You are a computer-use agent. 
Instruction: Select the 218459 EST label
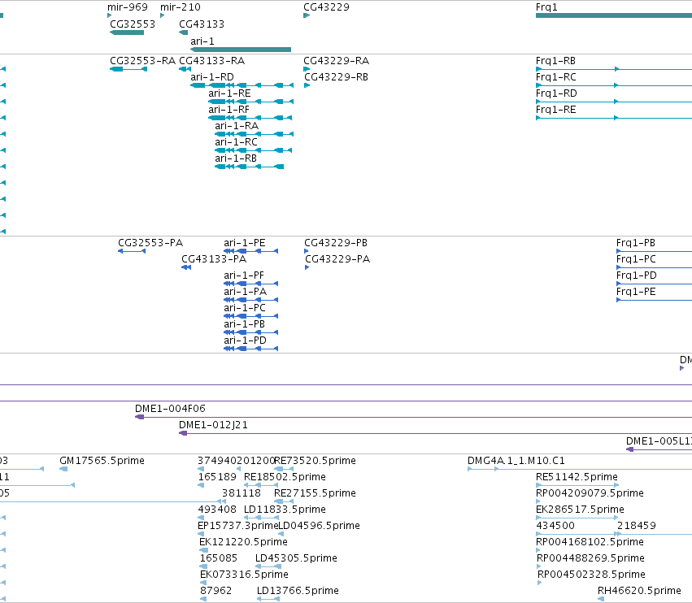pyautogui.click(x=637, y=526)
